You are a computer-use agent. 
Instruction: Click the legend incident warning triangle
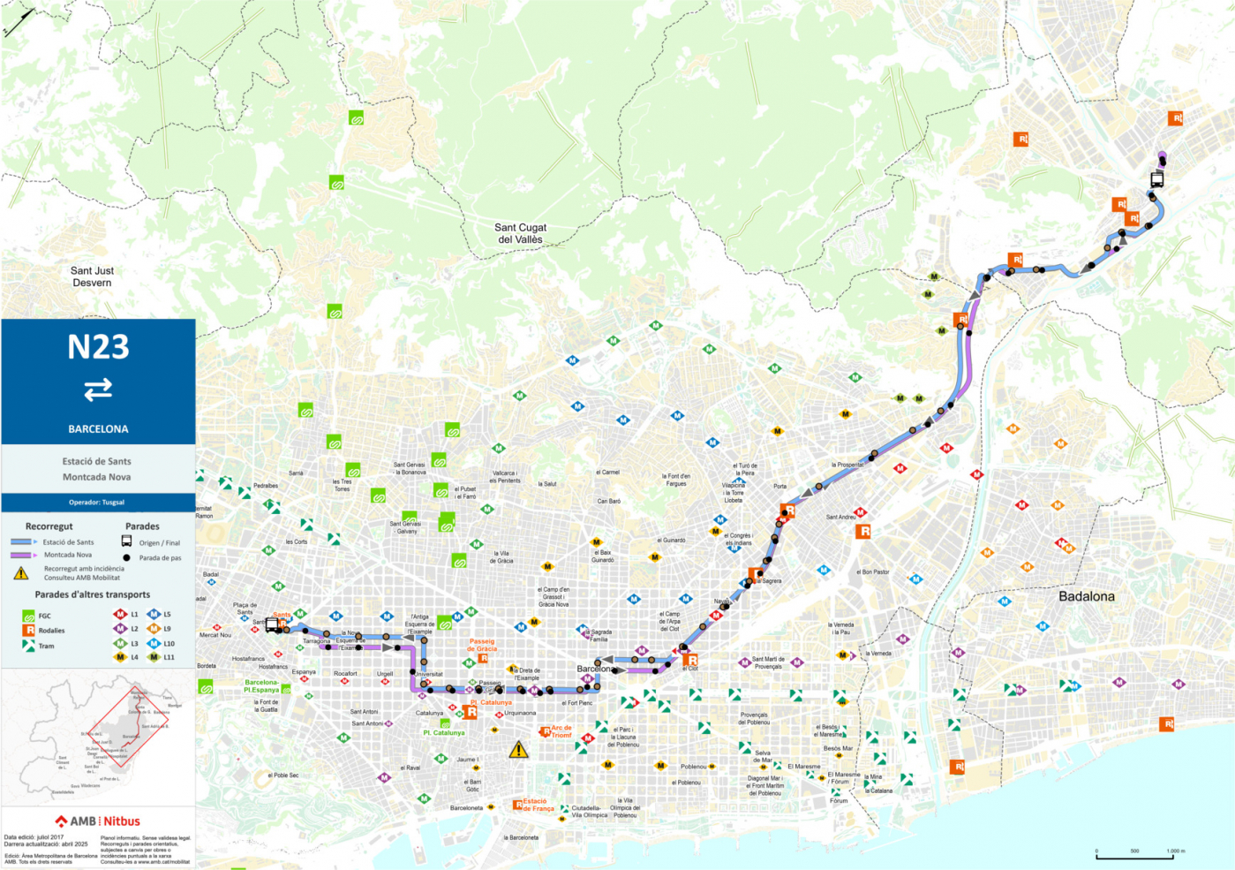[21, 573]
